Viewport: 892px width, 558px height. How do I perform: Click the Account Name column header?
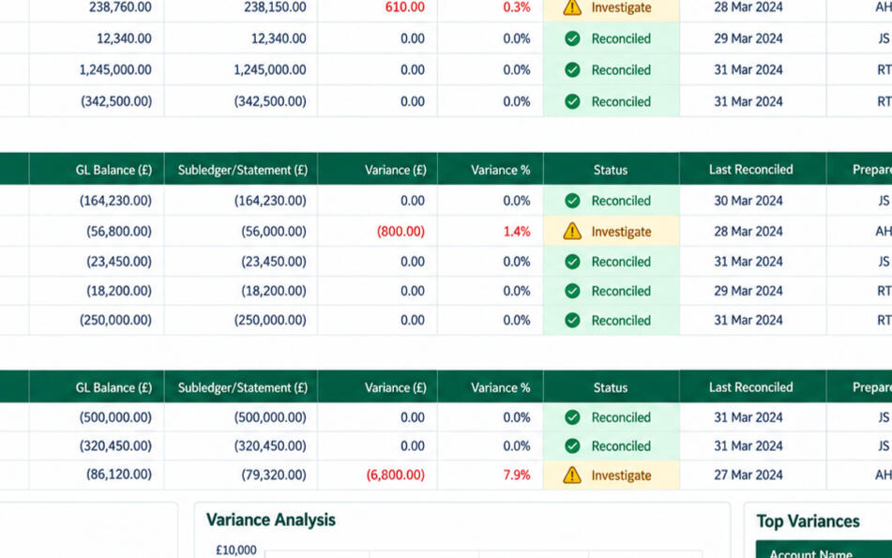810,553
